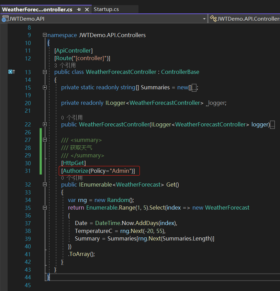
Task: Select the WeatherForecastController.cs tab
Action: pos(37,9)
